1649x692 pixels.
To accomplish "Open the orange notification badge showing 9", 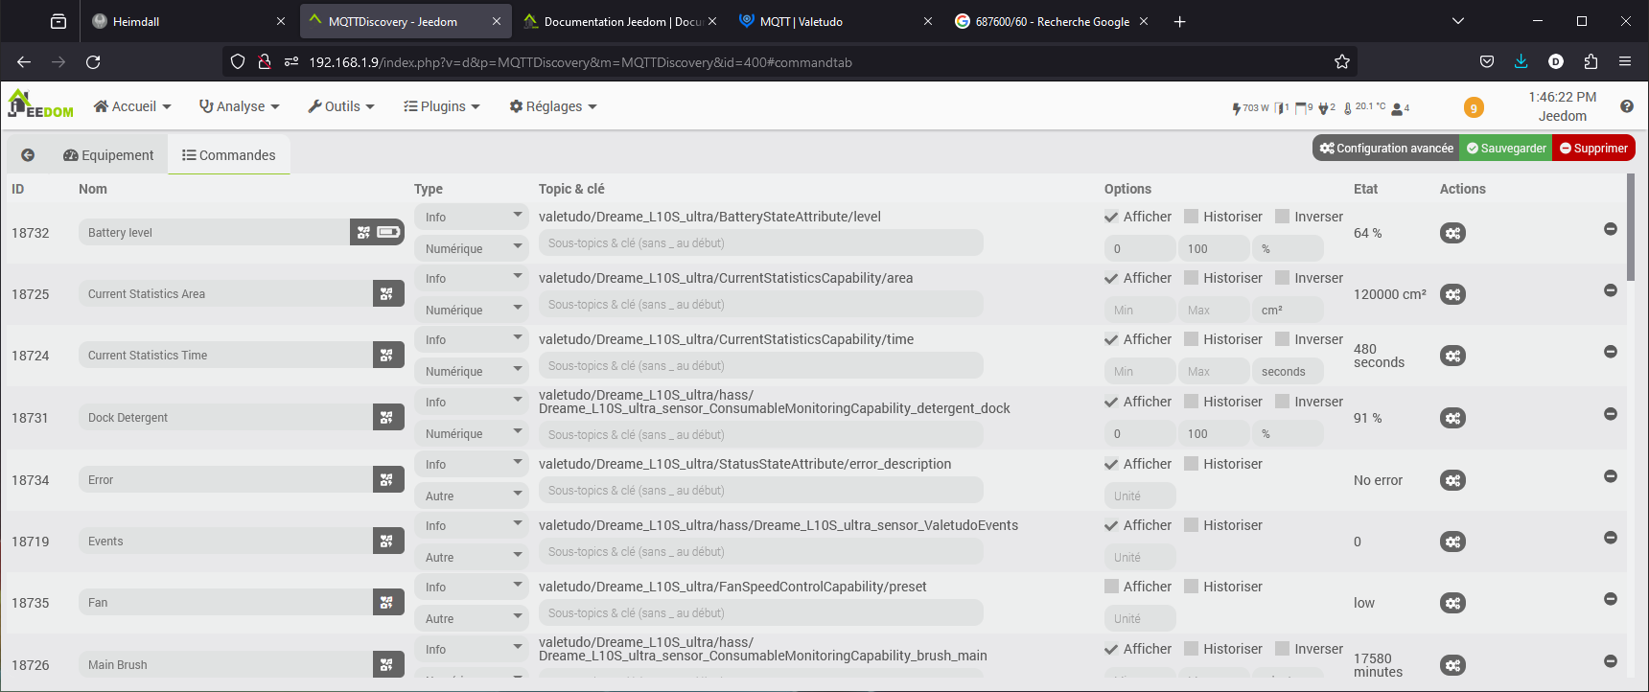I will point(1474,107).
